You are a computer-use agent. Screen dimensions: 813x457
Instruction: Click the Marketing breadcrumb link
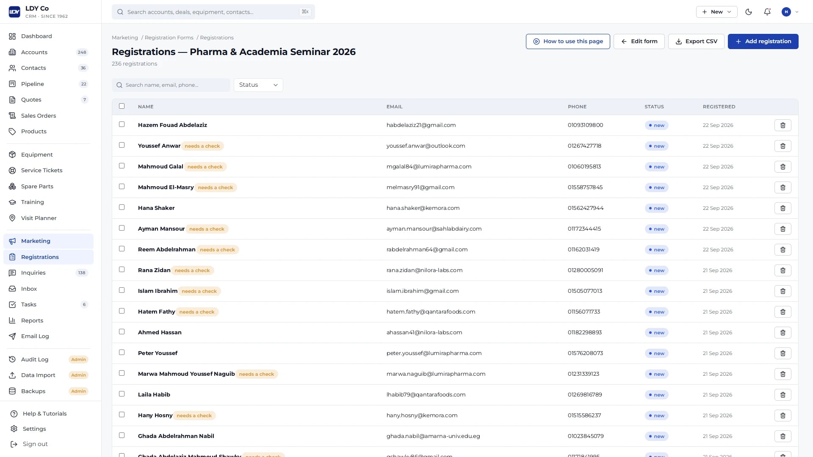[125, 38]
